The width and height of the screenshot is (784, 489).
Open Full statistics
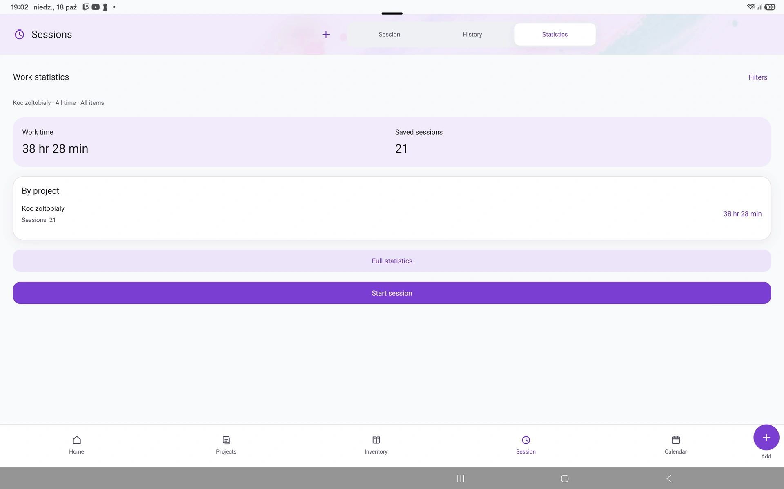392,261
